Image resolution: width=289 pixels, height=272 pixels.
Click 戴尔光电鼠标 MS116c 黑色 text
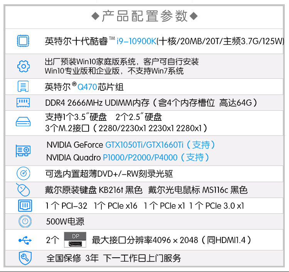click(x=198, y=190)
